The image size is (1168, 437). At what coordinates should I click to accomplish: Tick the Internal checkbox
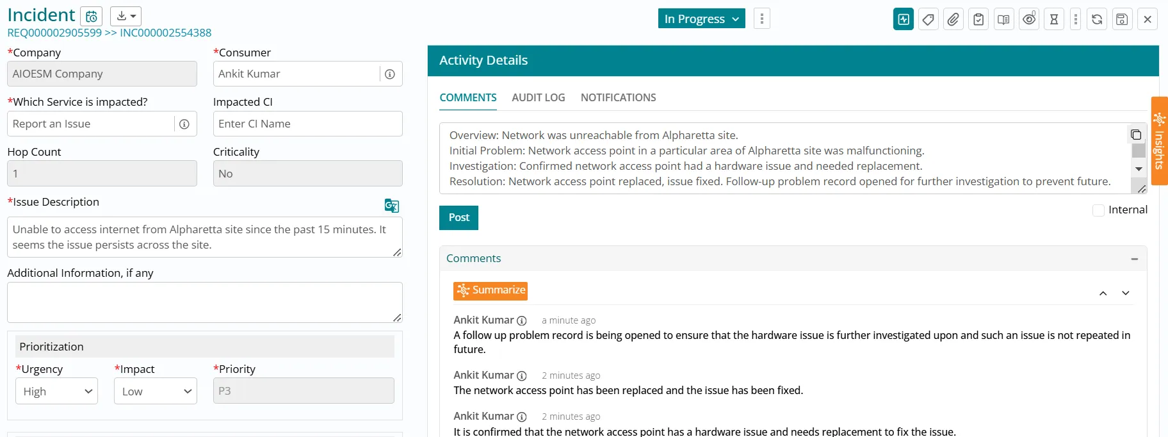1098,210
